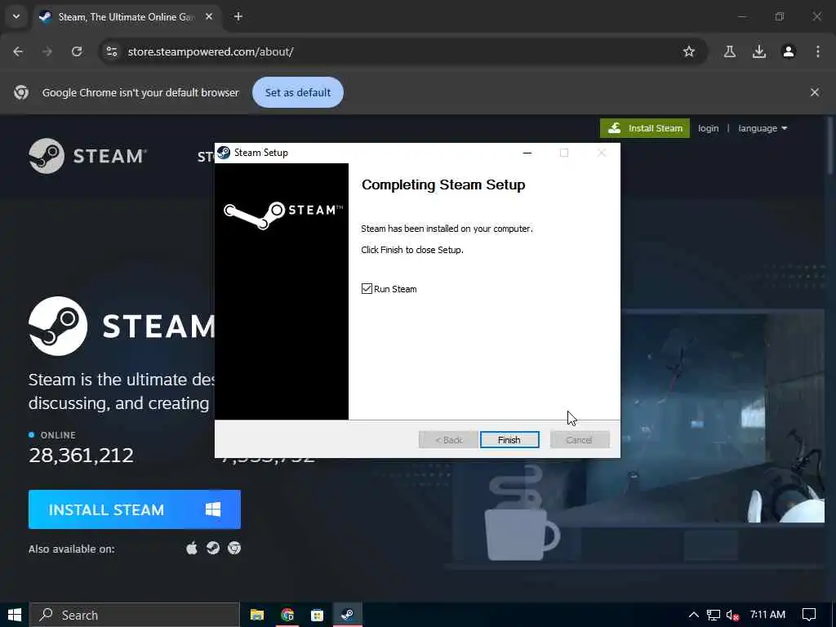Set Chrome as default browser
The image size is (836, 627).
[297, 92]
